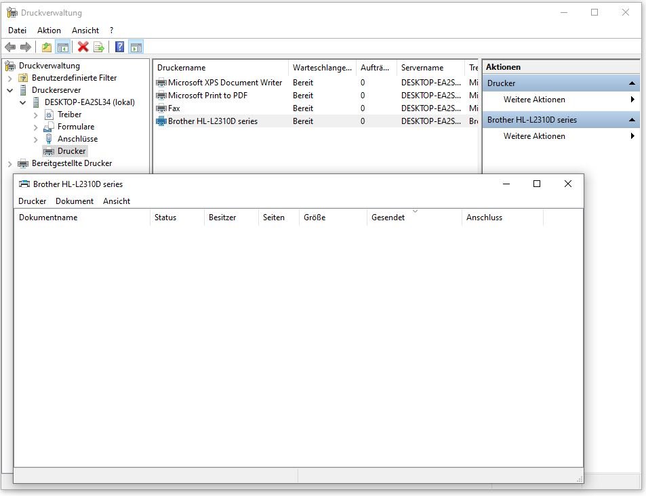Maximize the Brother HL-L2310D series queue window
Viewport: 646px width, 496px height.
pyautogui.click(x=537, y=184)
